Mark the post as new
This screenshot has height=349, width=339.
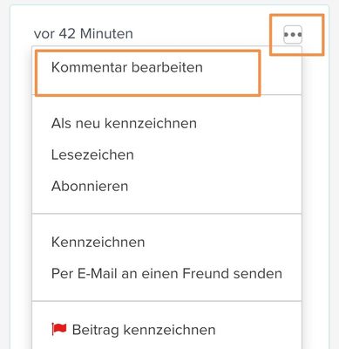click(124, 123)
